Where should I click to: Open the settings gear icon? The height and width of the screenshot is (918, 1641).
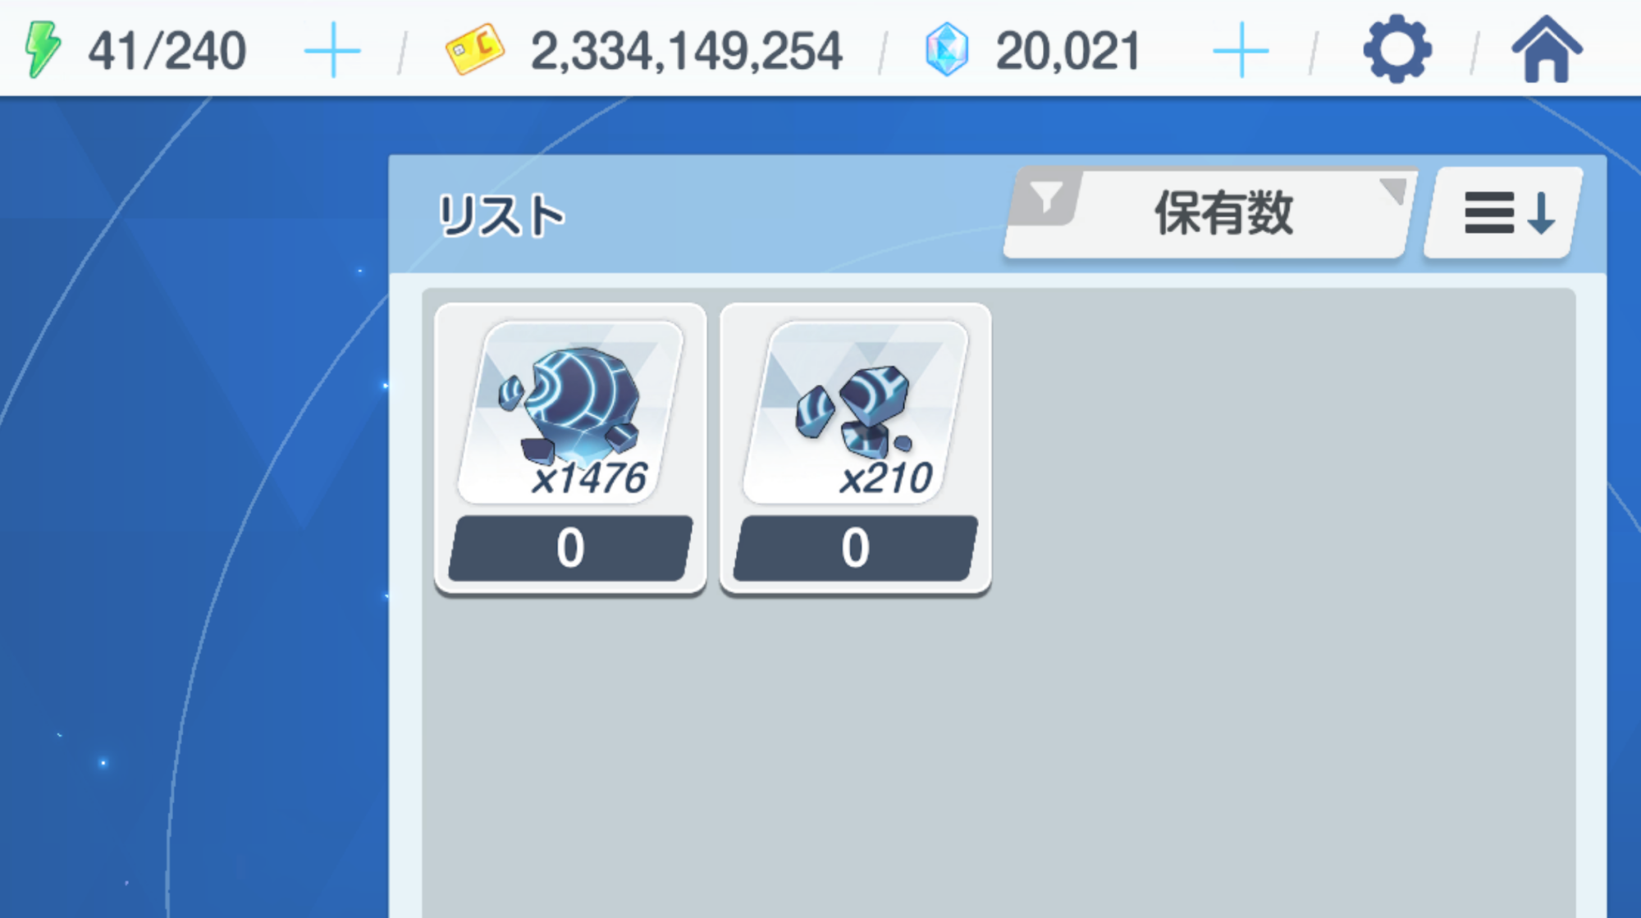point(1397,50)
